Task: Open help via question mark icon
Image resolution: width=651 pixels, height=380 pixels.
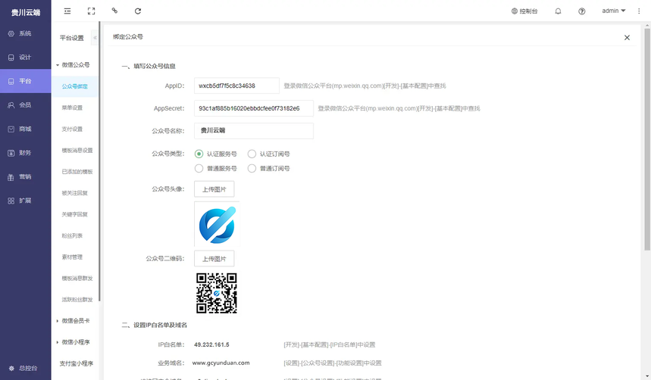Action: pyautogui.click(x=582, y=11)
